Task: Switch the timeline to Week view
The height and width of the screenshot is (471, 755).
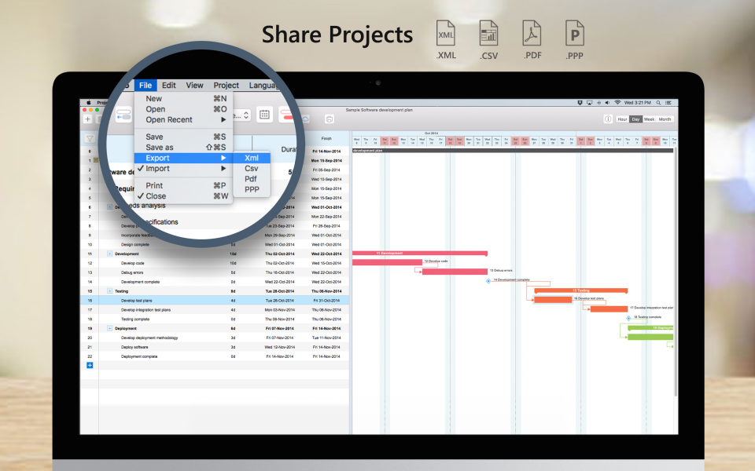Action: (x=650, y=119)
